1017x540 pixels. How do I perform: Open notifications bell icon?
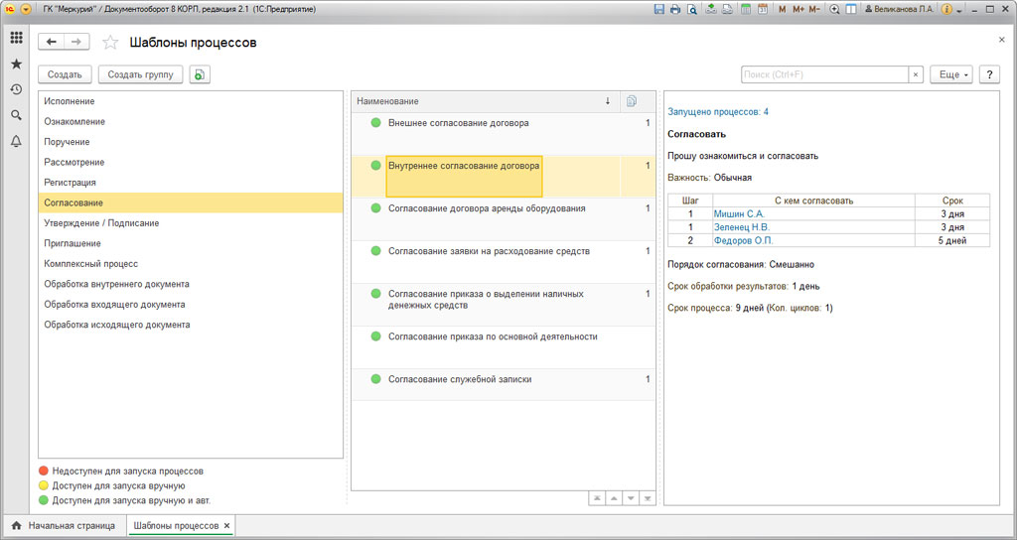16,141
